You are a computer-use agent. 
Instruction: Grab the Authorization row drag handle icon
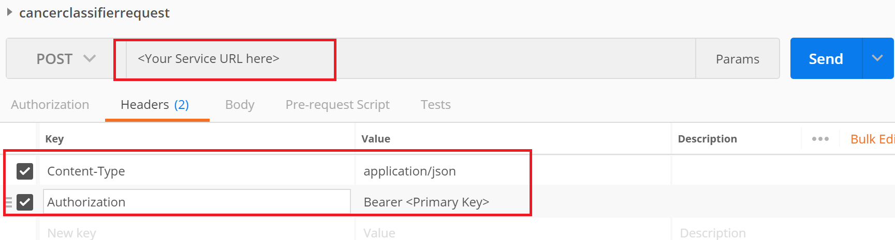pos(8,202)
